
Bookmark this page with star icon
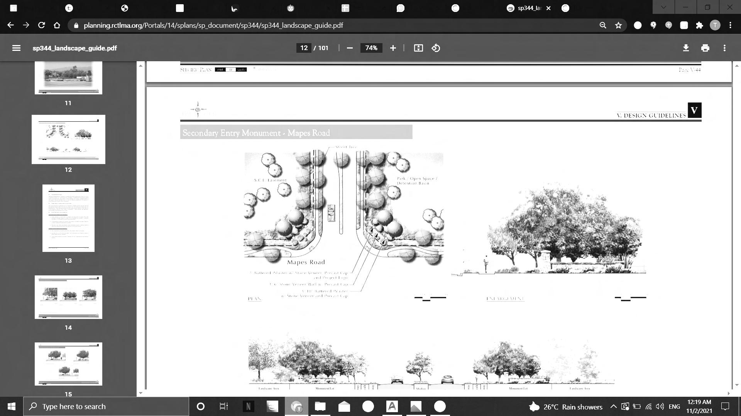pyautogui.click(x=619, y=25)
